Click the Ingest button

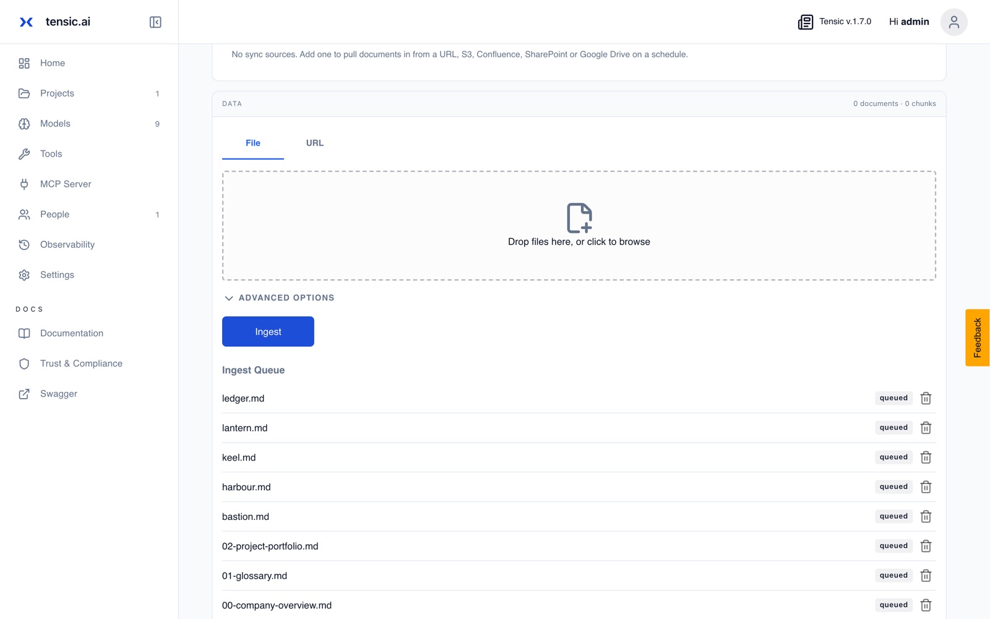pyautogui.click(x=268, y=332)
